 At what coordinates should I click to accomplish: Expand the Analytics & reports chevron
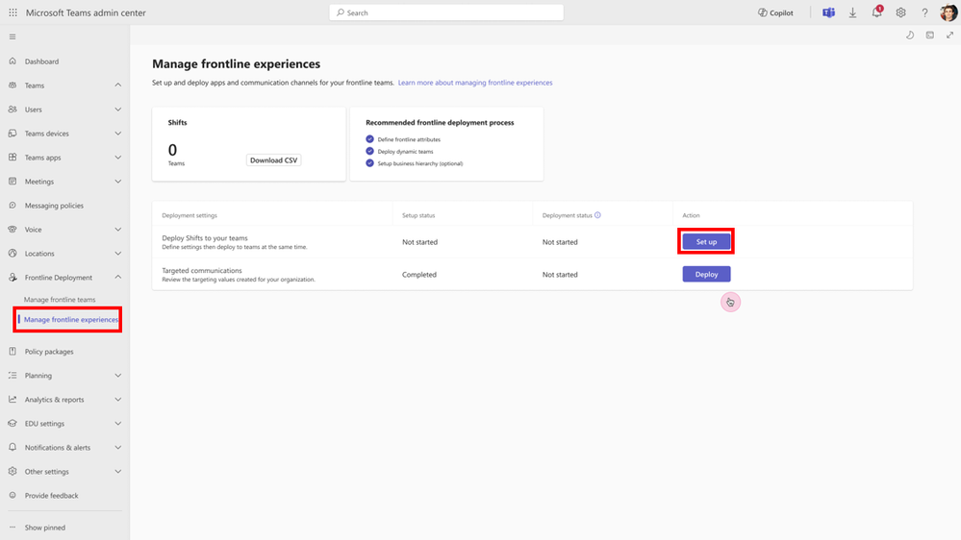[x=117, y=399]
